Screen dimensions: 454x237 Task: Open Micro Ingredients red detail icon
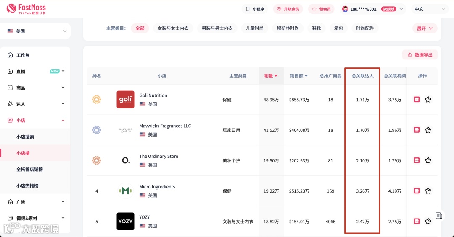(x=417, y=191)
